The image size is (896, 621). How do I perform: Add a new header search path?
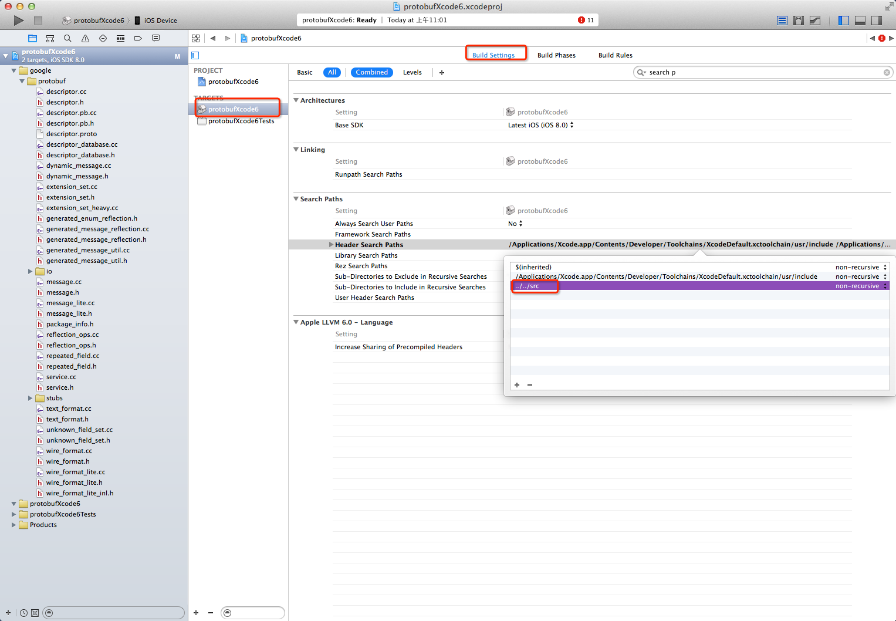point(517,385)
